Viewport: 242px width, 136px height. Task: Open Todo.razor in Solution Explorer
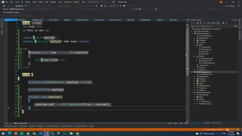205,54
